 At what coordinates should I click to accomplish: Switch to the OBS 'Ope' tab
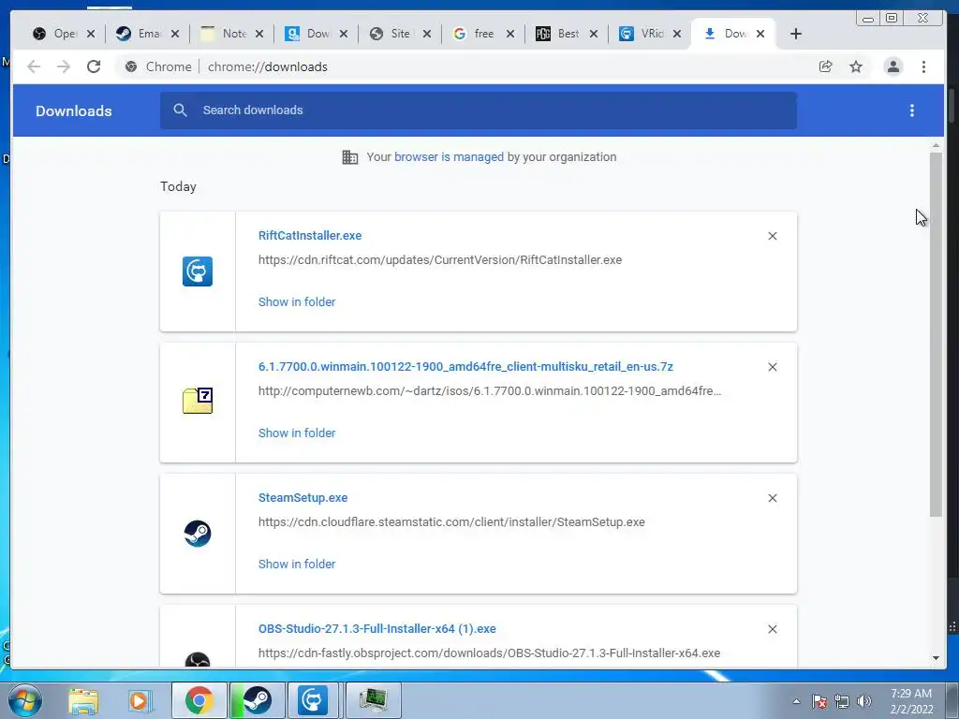(56, 34)
